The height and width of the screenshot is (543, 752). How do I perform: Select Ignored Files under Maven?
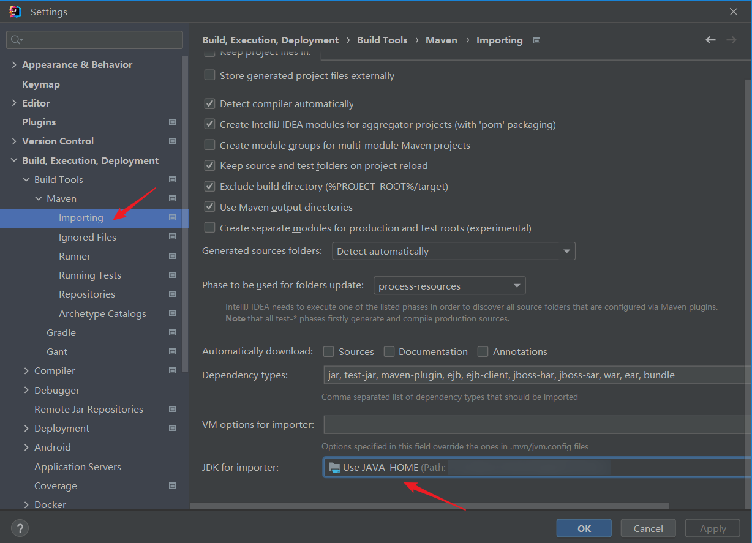coord(88,237)
